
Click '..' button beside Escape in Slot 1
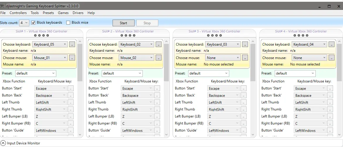[x=71, y=88]
